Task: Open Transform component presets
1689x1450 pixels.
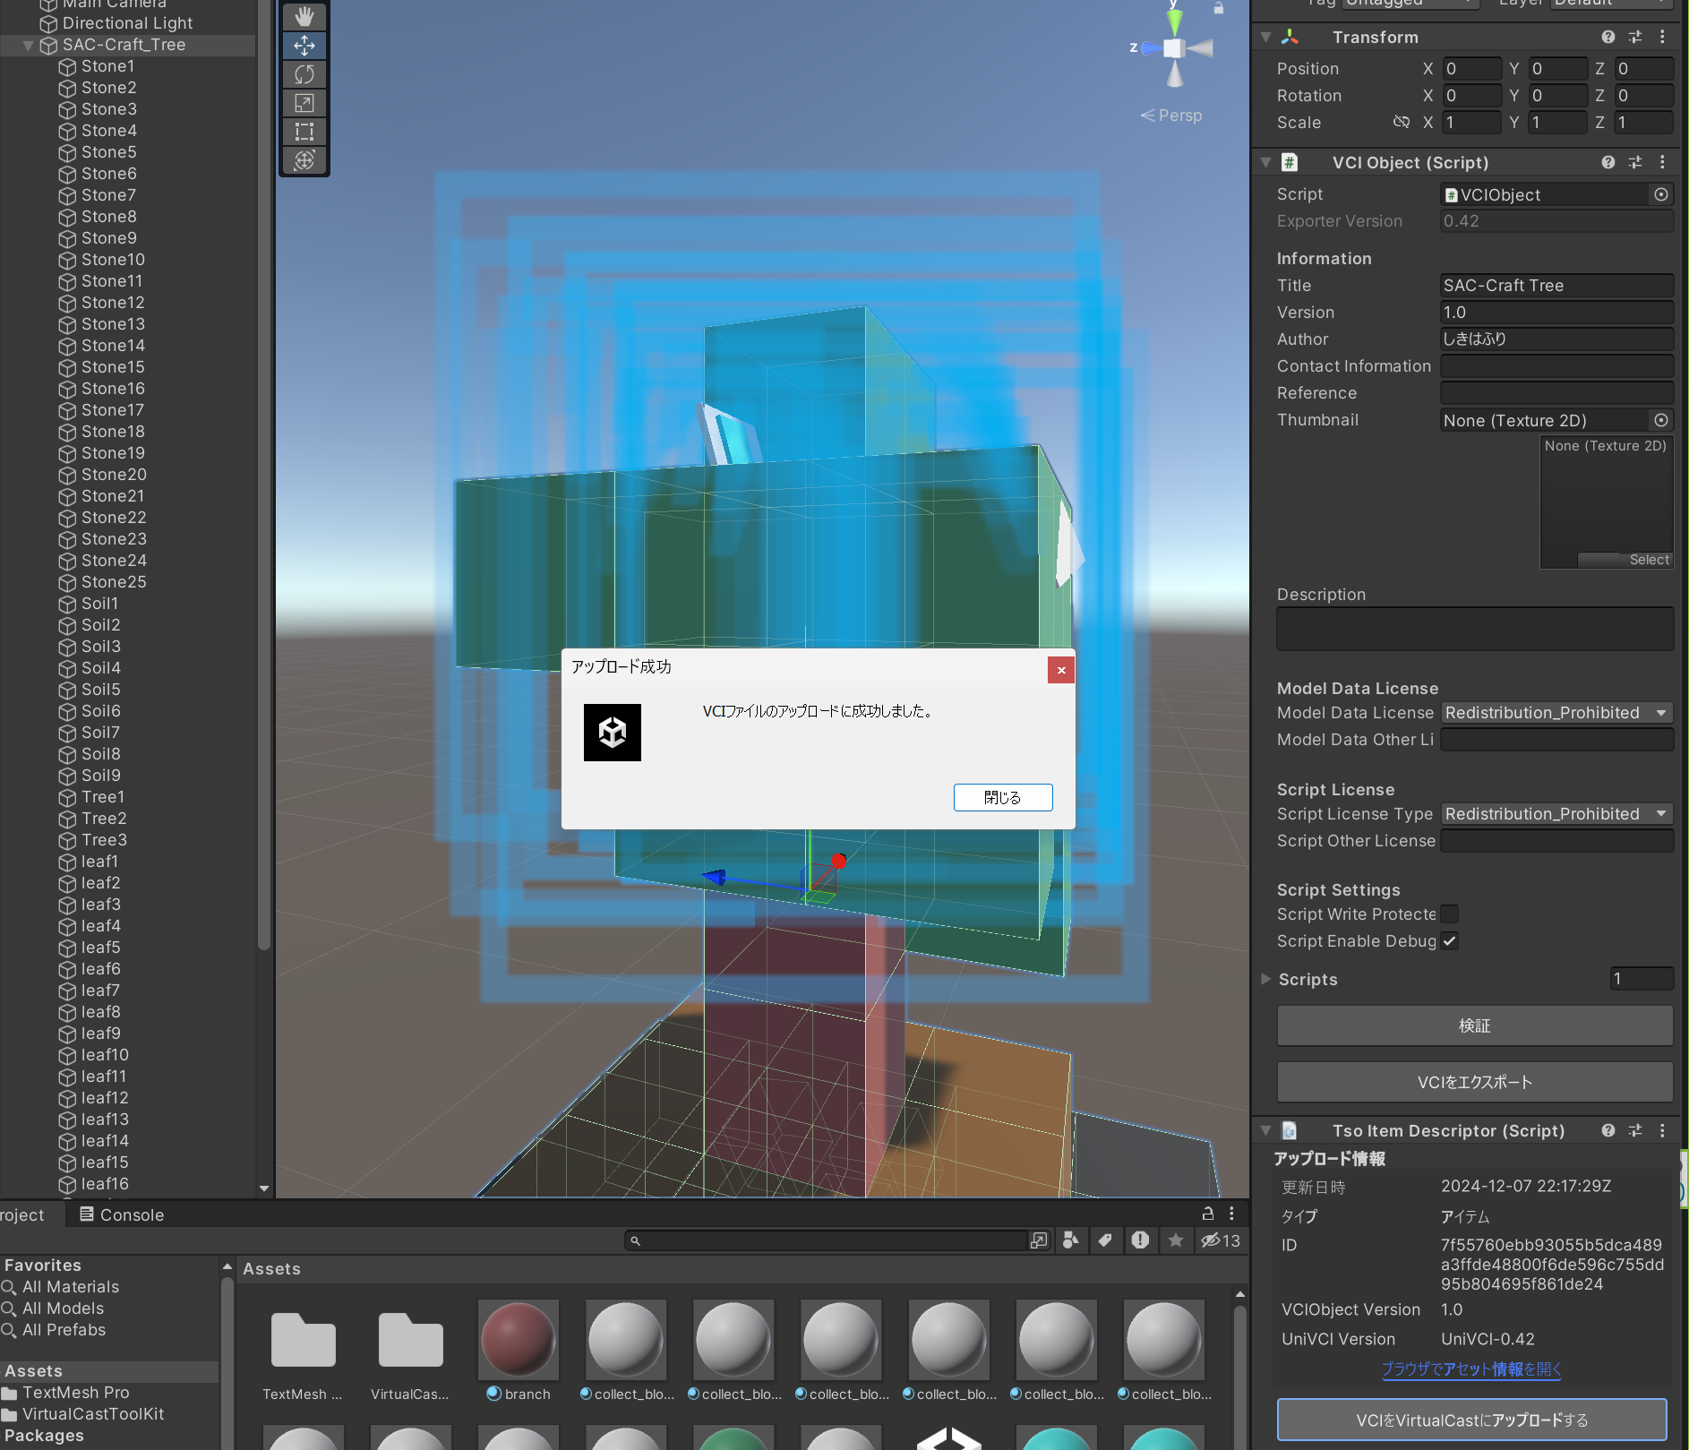Action: (x=1635, y=37)
